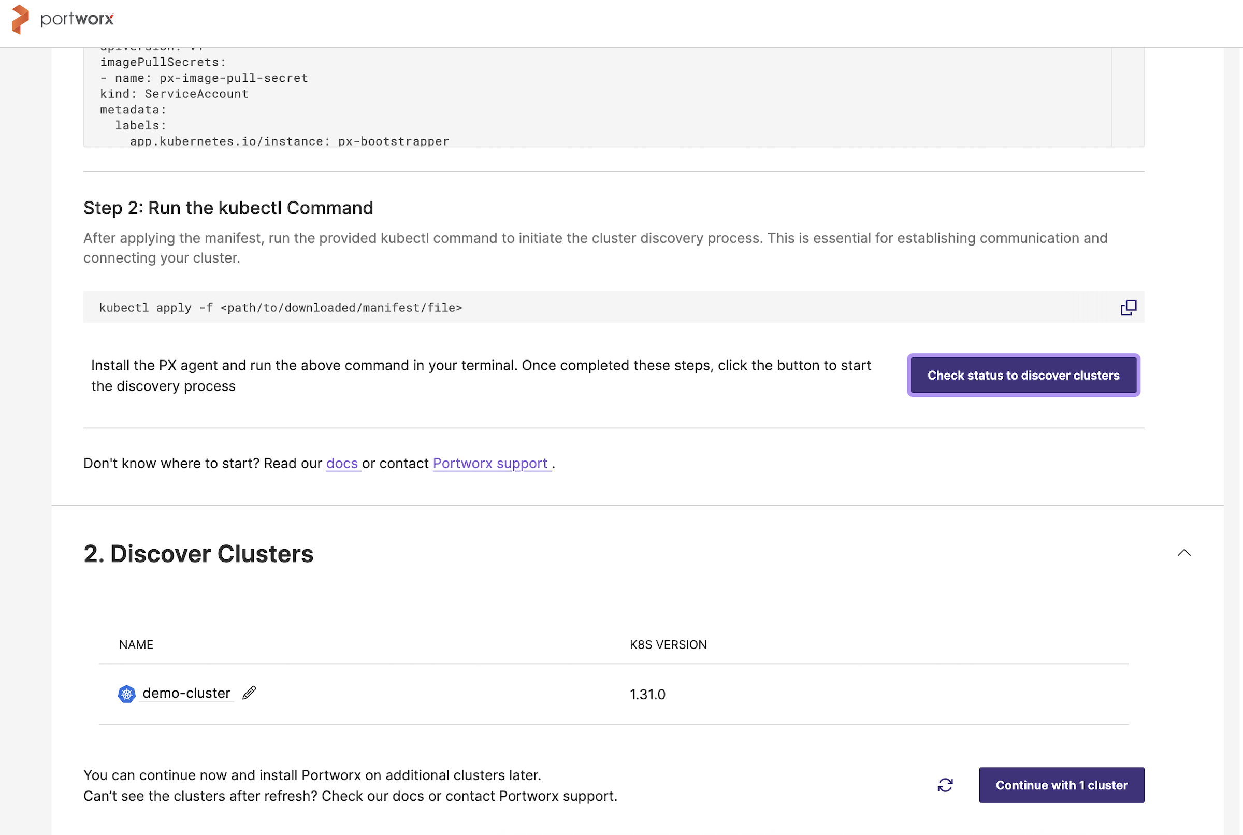Image resolution: width=1243 pixels, height=835 pixels.
Task: Refresh the discovered clusters list
Action: pos(945,785)
